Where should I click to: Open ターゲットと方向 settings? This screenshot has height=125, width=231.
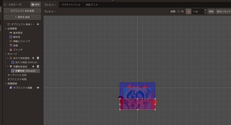coord(17,75)
